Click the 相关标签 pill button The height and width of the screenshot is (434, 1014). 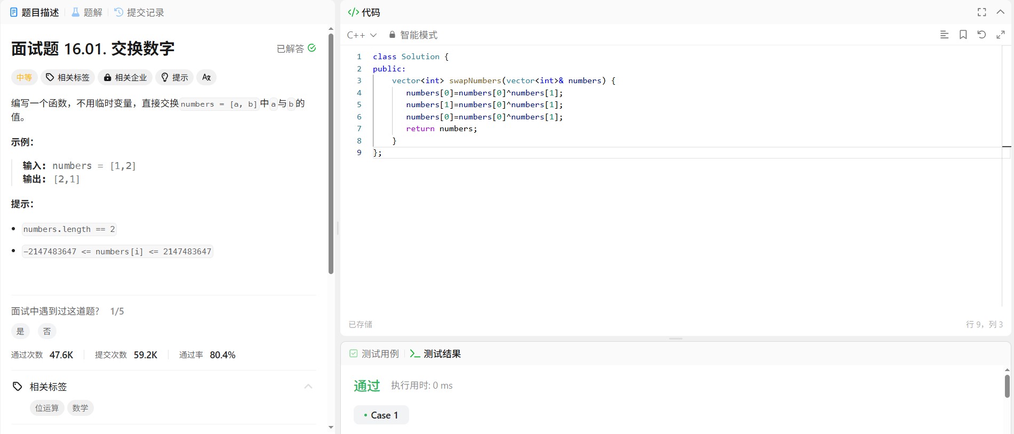(x=68, y=77)
